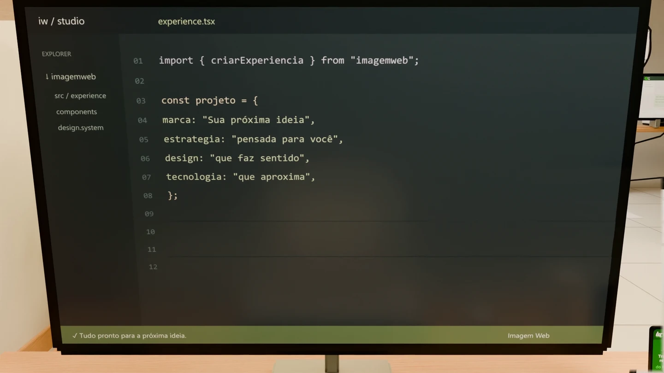Click the criarExperiencia identifier in the import
664x373 pixels.
point(257,60)
